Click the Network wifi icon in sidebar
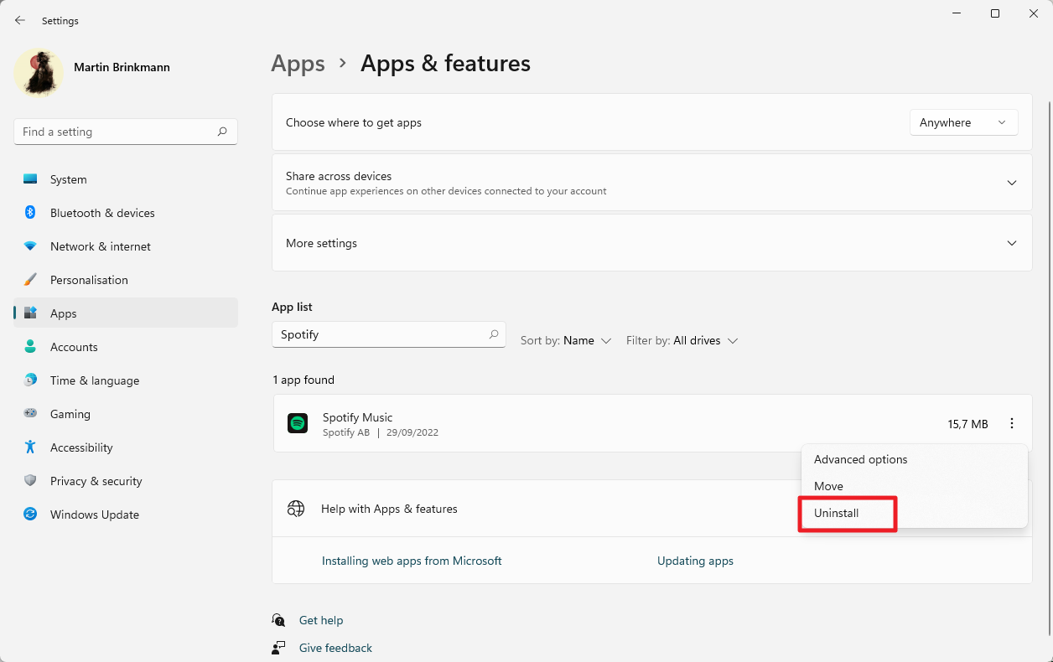Image resolution: width=1053 pixels, height=662 pixels. coord(30,246)
